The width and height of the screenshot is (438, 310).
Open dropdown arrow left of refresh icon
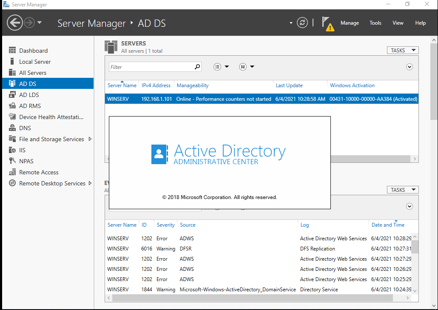pos(291,23)
